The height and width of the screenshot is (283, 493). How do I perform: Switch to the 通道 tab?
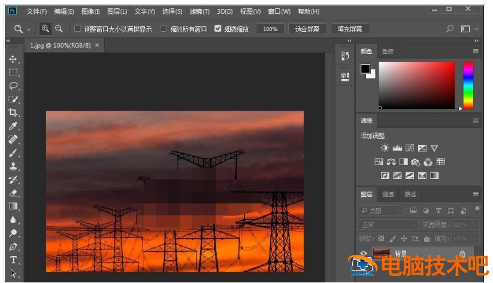click(388, 194)
